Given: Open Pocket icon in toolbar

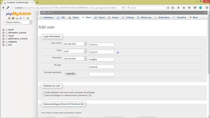Looking at the screenshot, I should [195, 8].
